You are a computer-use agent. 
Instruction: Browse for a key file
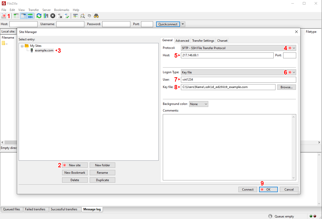(286, 87)
